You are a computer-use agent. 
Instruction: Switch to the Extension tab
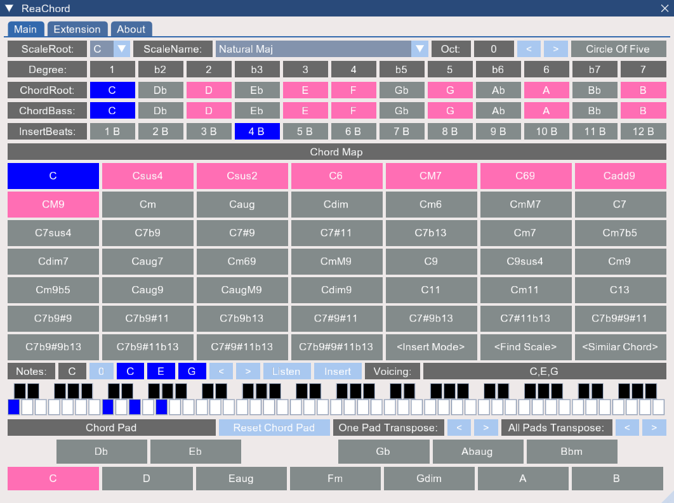[77, 29]
